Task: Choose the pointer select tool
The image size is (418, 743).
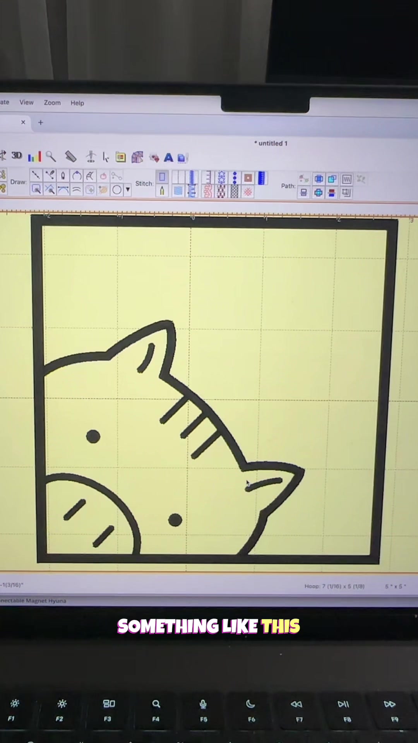Action: click(105, 157)
